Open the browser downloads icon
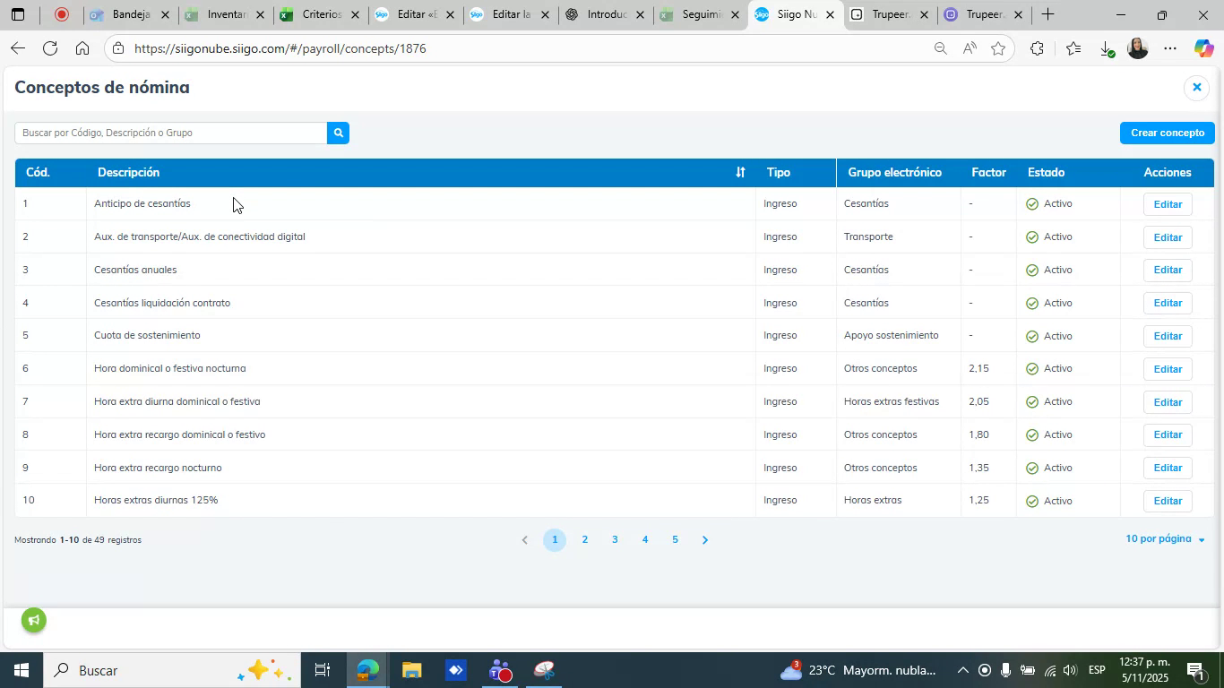Viewport: 1224px width, 688px height. pos(1106,48)
